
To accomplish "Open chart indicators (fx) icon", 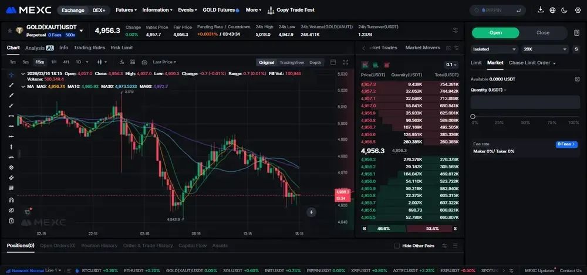I will click(x=122, y=62).
